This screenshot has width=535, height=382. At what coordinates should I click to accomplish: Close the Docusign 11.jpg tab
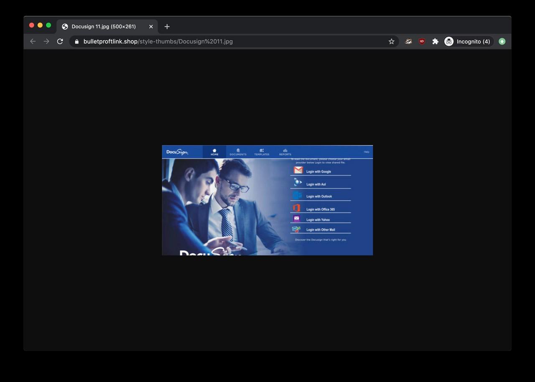[x=151, y=26]
